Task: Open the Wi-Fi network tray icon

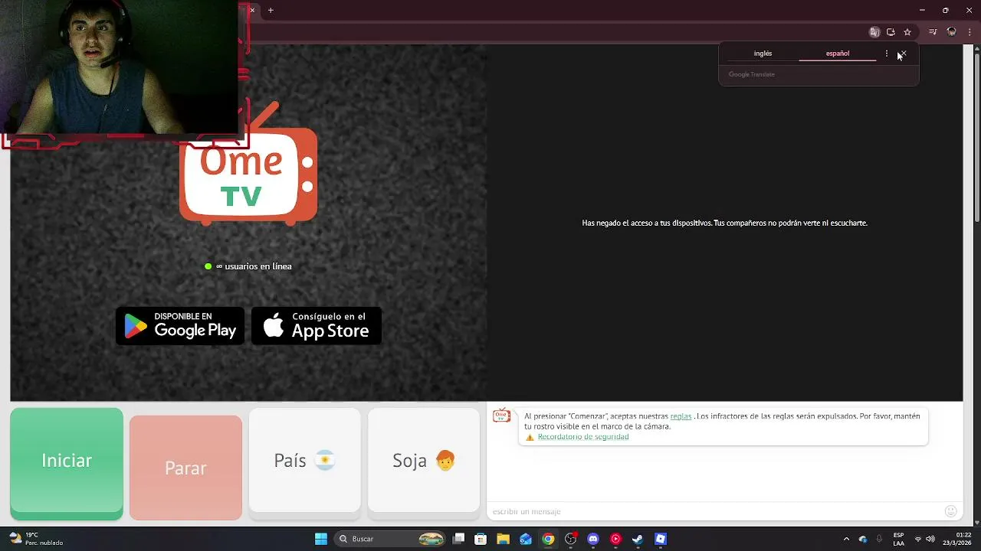Action: tap(918, 539)
